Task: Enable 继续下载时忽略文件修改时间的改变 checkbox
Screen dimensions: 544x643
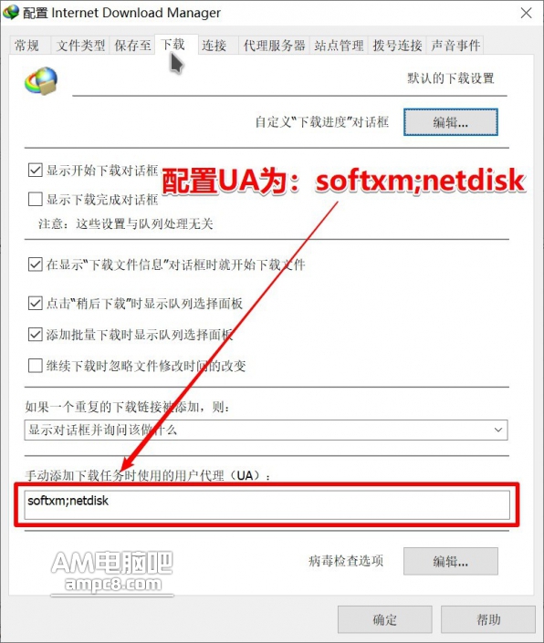Action: pos(36,365)
